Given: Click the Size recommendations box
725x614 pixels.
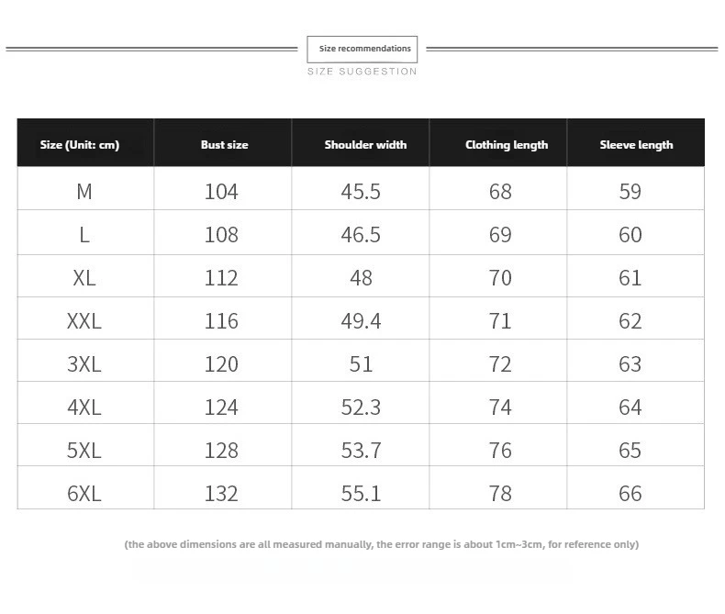Looking at the screenshot, I should [x=362, y=49].
